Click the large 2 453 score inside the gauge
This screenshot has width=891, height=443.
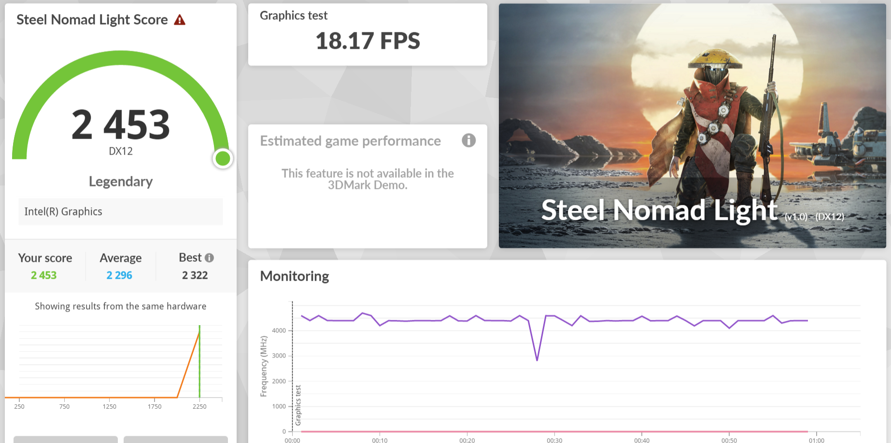click(x=121, y=125)
